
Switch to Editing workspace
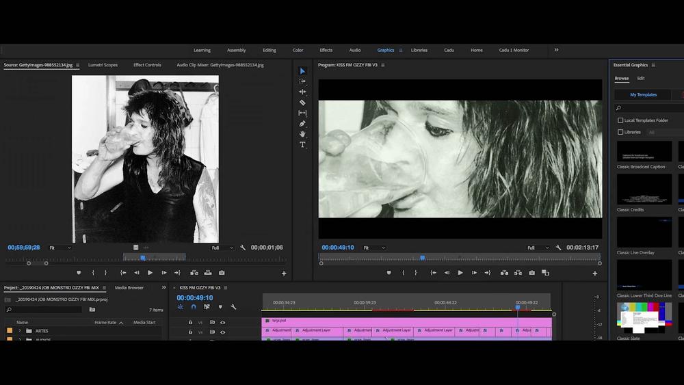pos(269,50)
